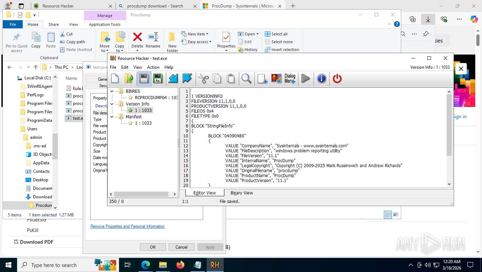Click the Add new blank resource icon

(262, 79)
